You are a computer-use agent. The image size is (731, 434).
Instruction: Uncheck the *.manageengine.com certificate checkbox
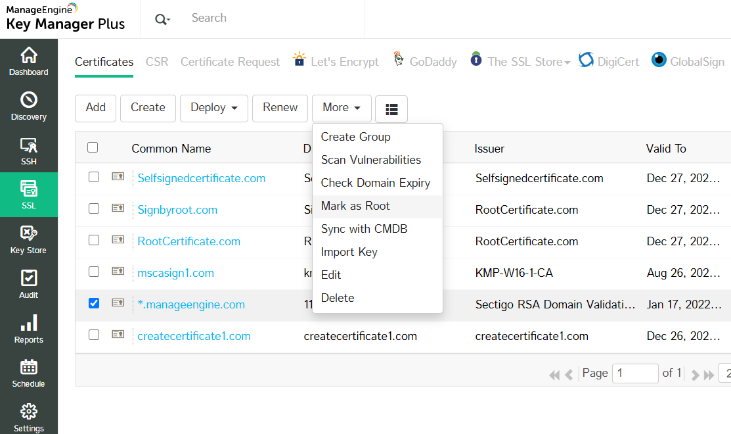pos(94,303)
